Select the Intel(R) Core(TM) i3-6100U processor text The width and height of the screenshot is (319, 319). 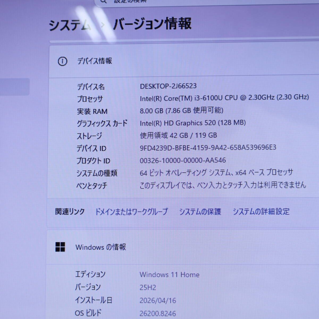coord(224,98)
